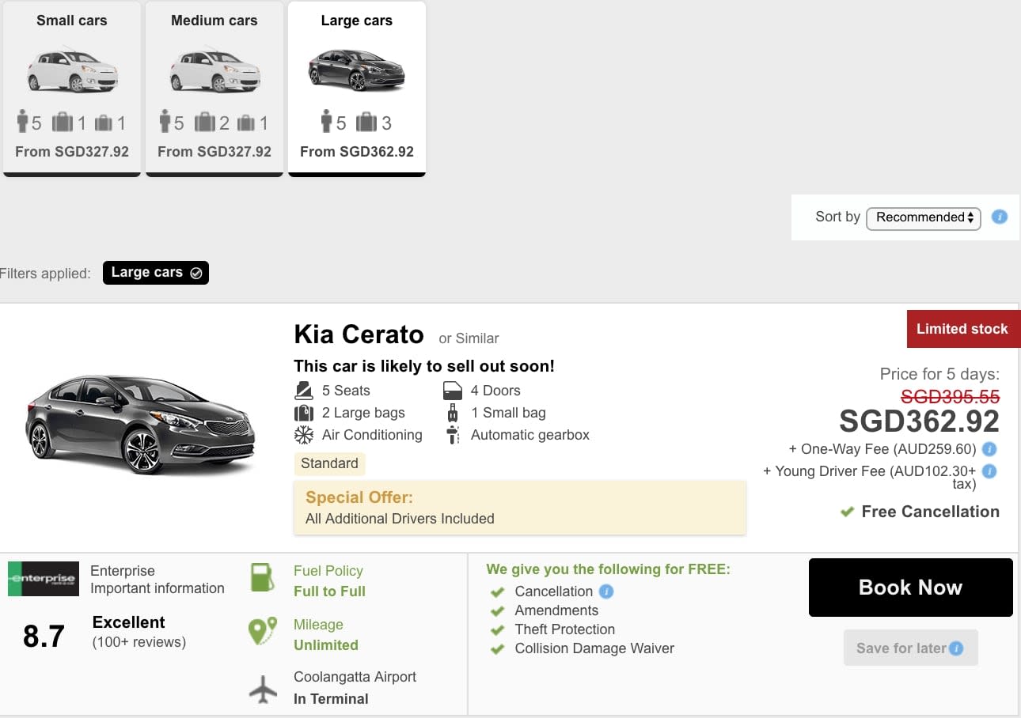Open the Sort by Recommended dropdown

pos(924,217)
